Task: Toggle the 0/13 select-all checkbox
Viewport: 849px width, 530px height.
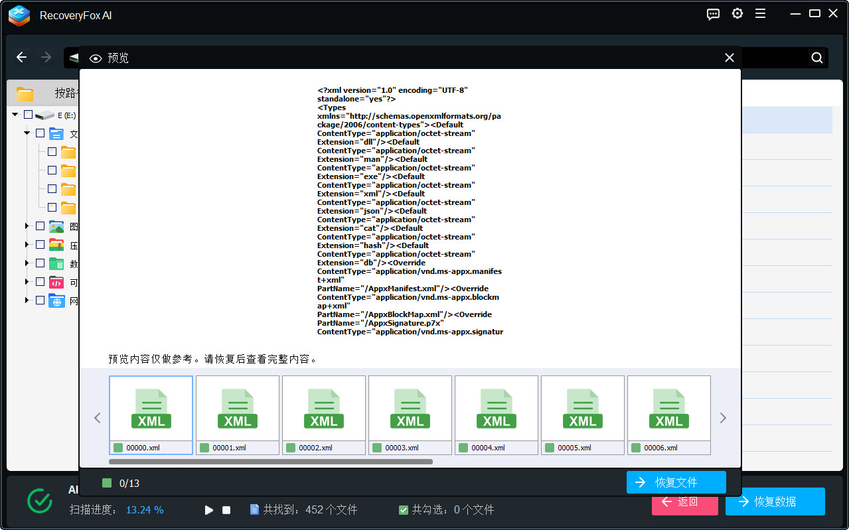Action: pos(107,483)
